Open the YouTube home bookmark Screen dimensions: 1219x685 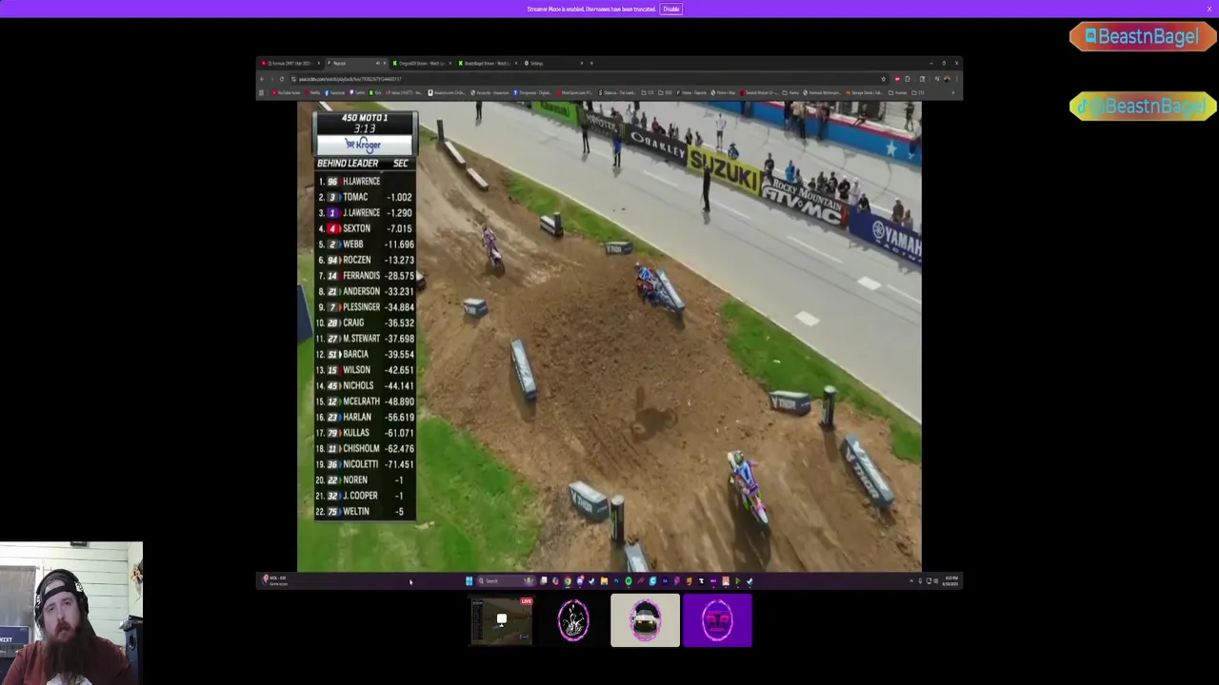pos(286,92)
